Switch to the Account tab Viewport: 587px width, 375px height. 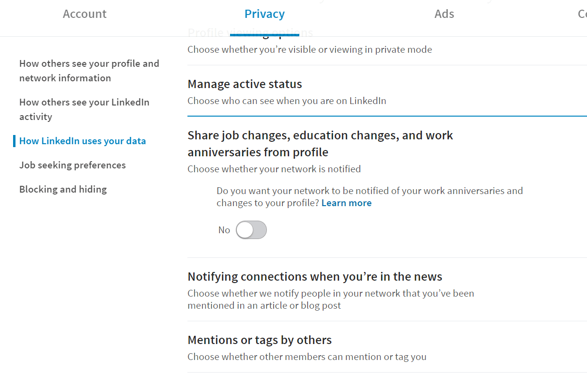click(x=85, y=14)
